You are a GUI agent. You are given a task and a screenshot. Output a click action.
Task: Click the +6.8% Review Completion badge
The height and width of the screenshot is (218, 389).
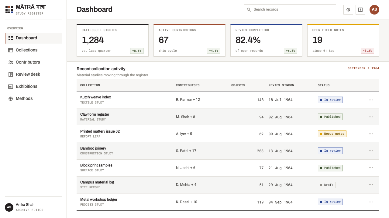pyautogui.click(x=291, y=51)
